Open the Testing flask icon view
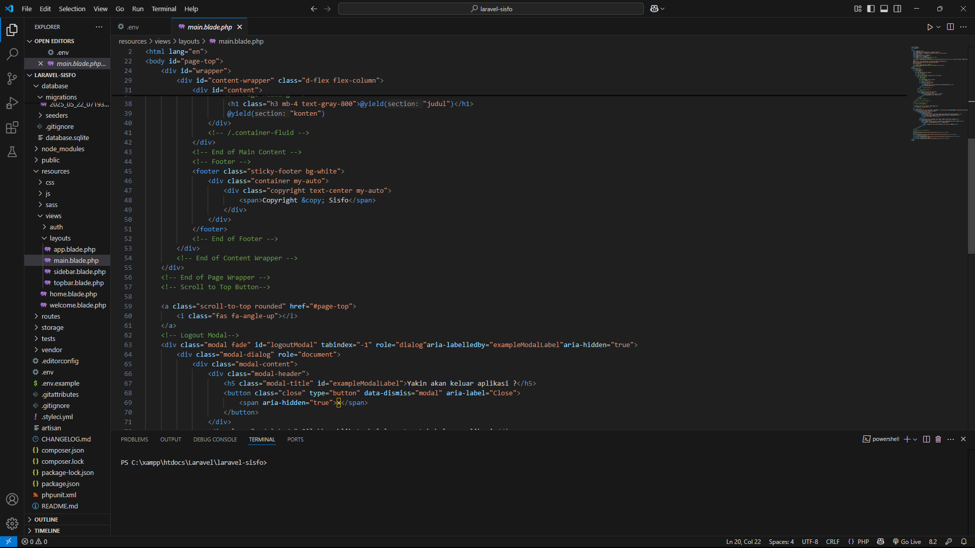The width and height of the screenshot is (975, 548). pyautogui.click(x=12, y=152)
